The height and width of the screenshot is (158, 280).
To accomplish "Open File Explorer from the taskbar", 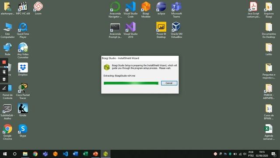I will [x=25, y=154].
